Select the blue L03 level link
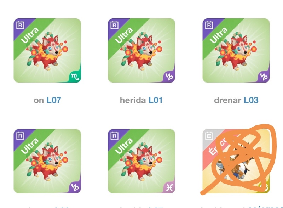The width and height of the screenshot is (283, 208). (251, 100)
